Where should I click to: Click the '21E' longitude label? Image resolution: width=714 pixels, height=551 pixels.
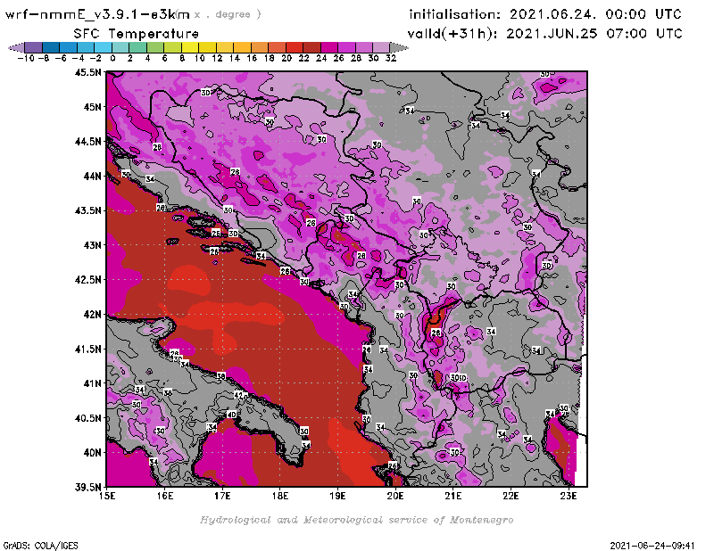coord(453,496)
